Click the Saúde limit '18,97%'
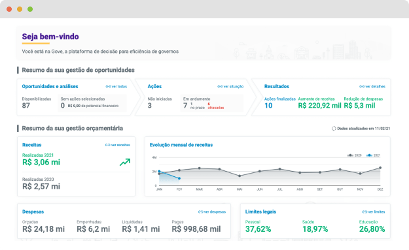 tap(315, 229)
